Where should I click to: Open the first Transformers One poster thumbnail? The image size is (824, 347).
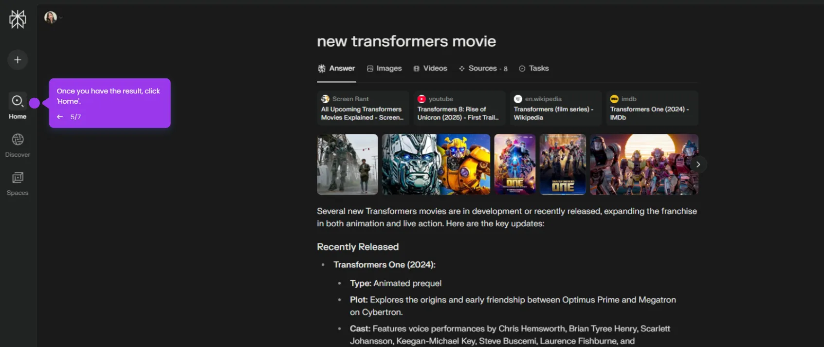[515, 164]
